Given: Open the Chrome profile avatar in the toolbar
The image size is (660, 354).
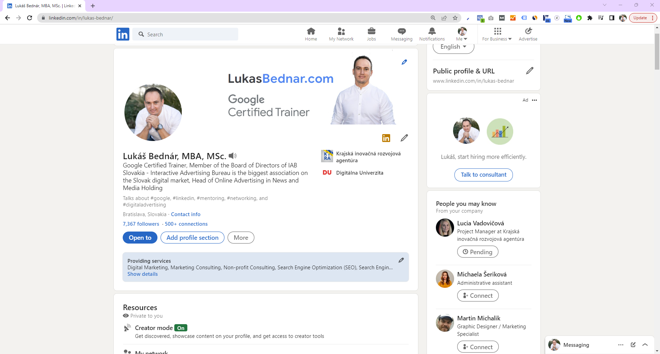Looking at the screenshot, I should [x=623, y=18].
